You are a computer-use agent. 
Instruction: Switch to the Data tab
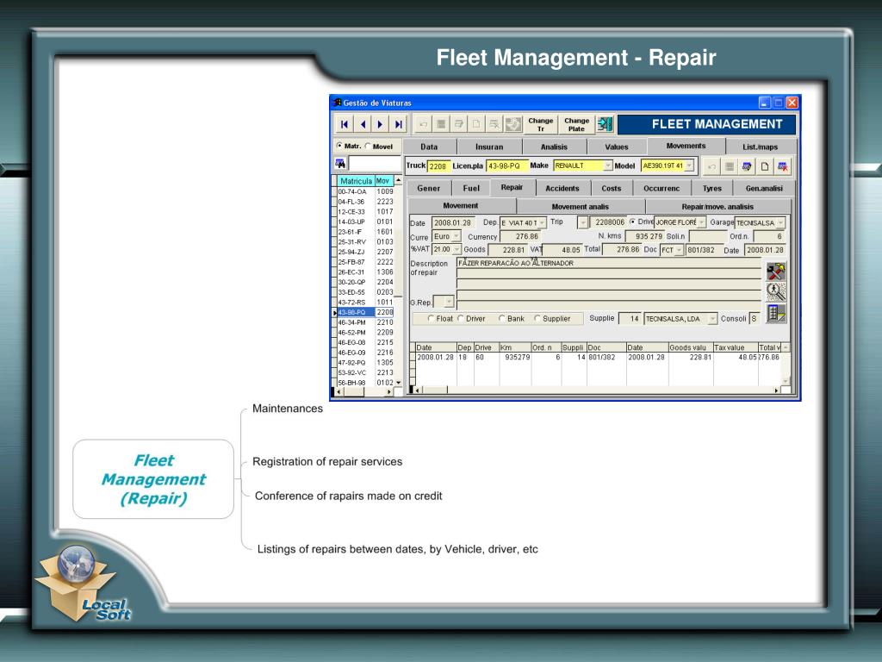[x=429, y=147]
